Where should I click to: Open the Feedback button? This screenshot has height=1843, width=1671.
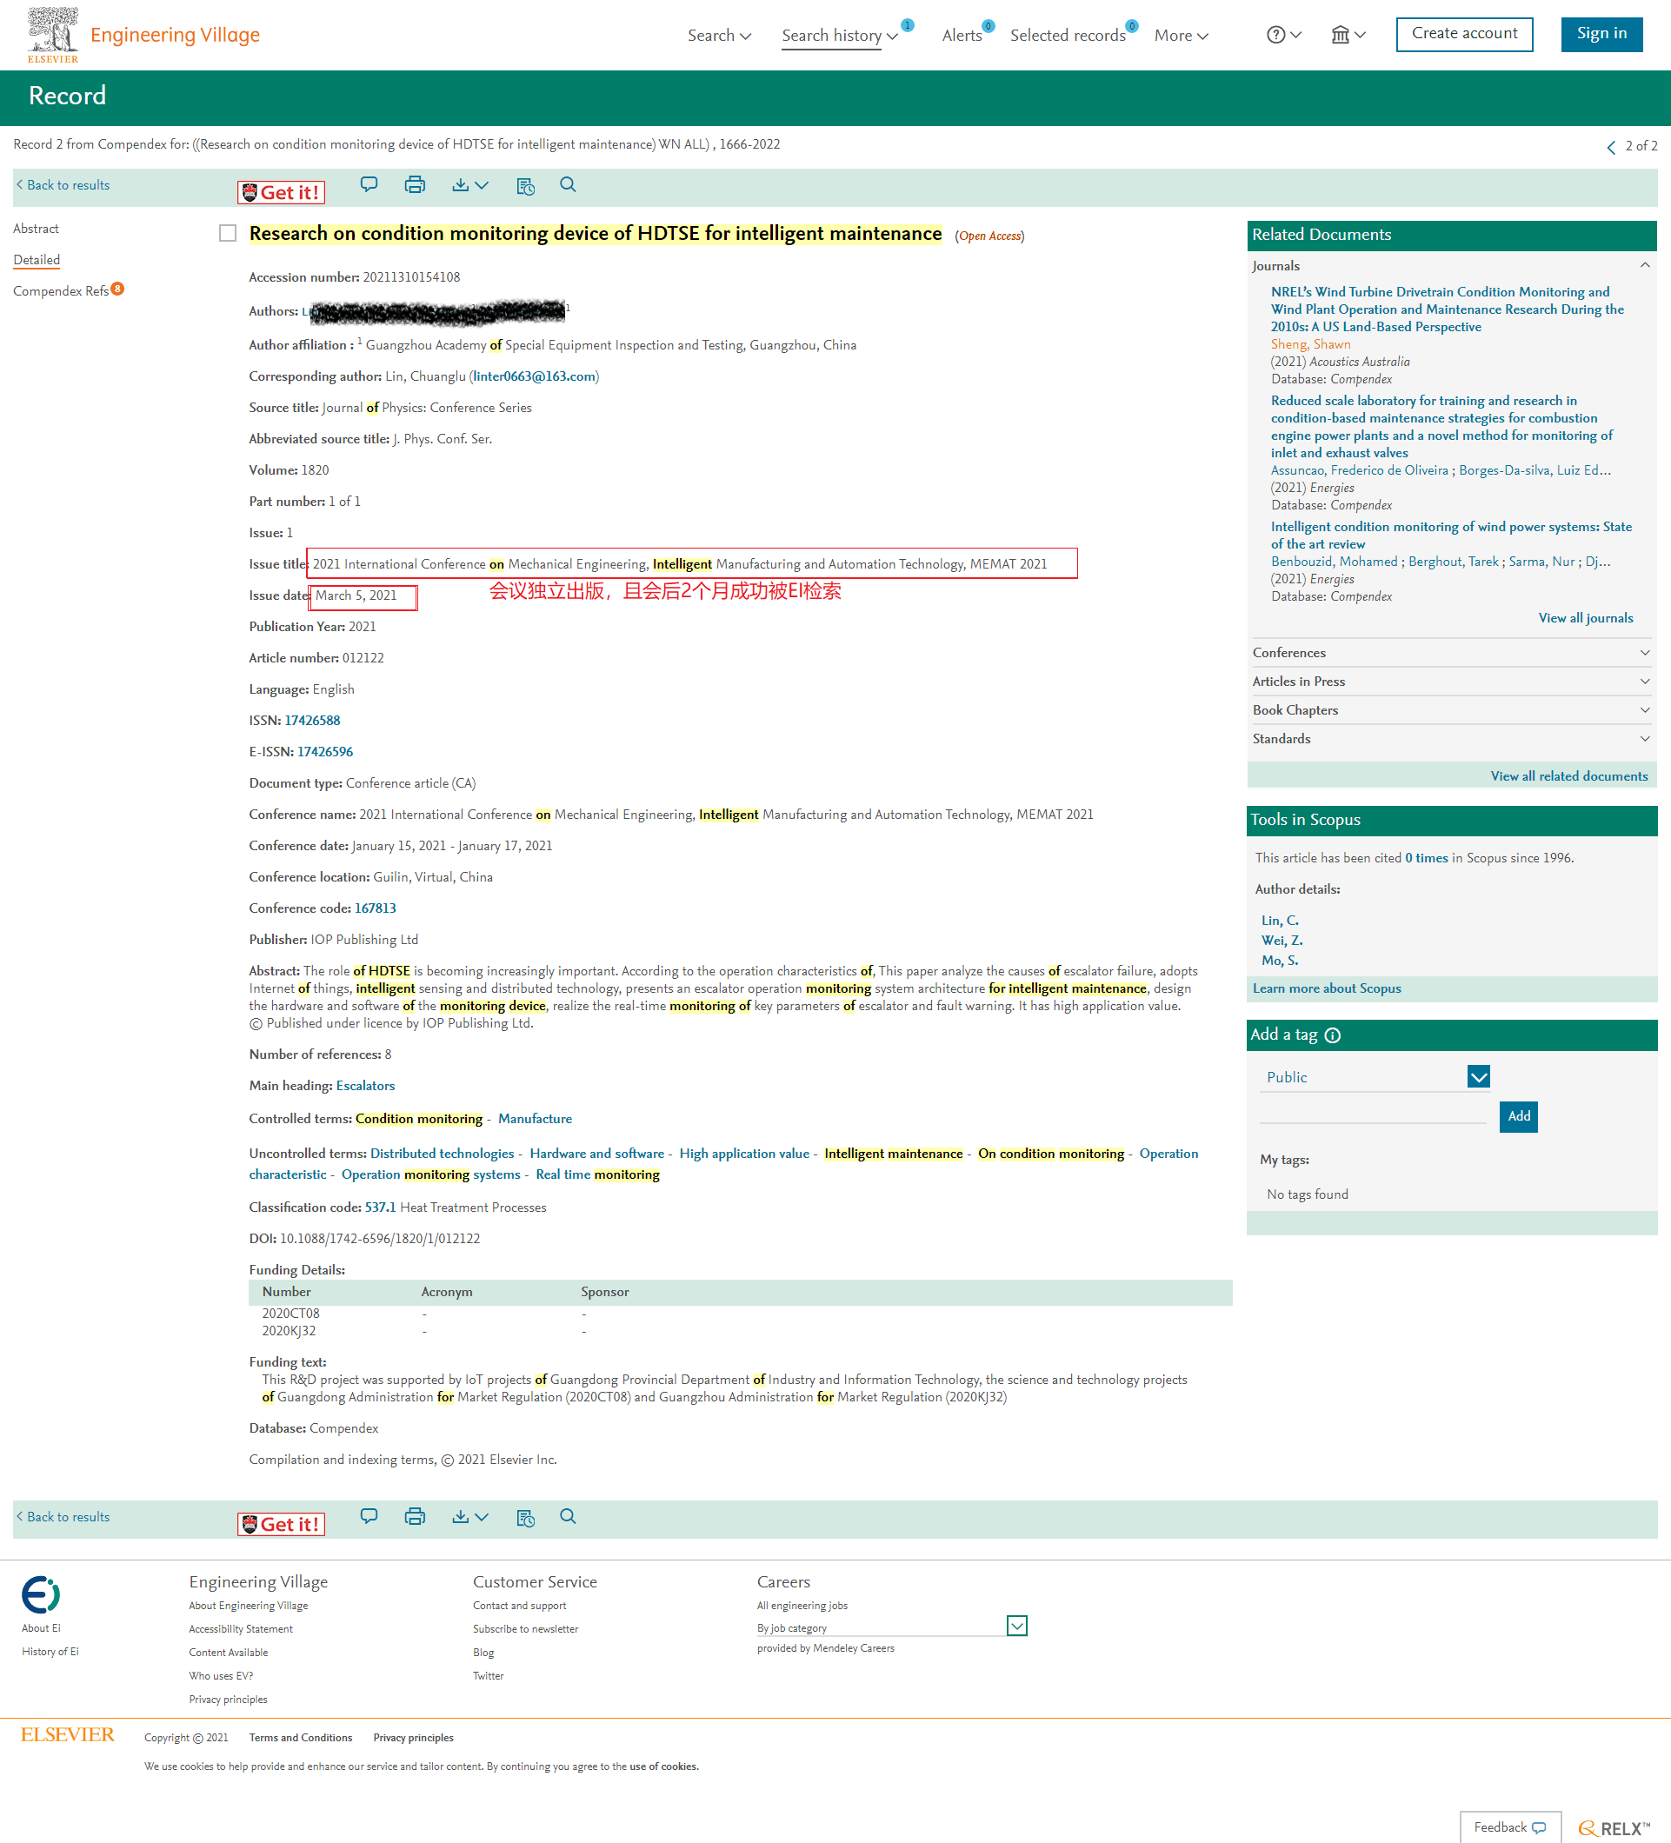1509,1826
